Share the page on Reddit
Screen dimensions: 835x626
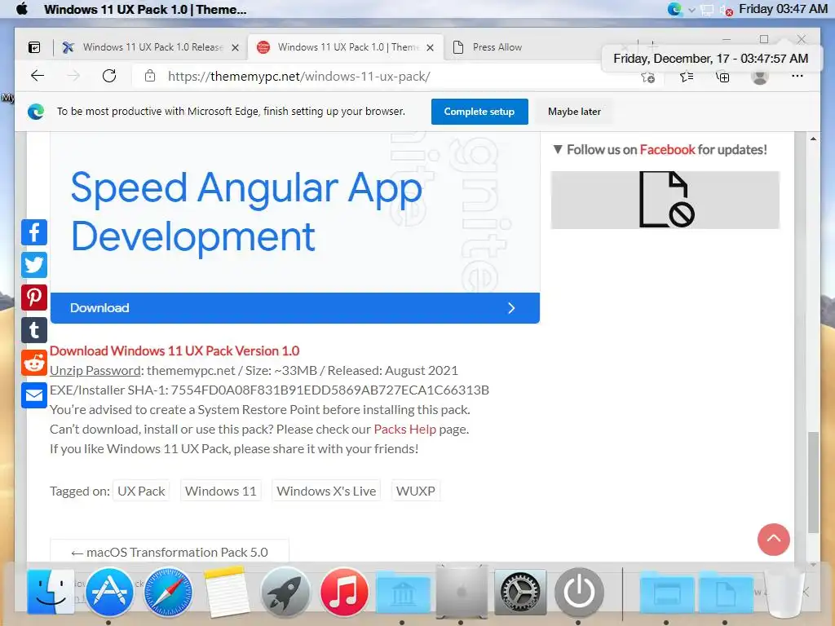click(x=34, y=363)
